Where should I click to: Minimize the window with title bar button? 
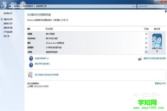pos(156,1)
